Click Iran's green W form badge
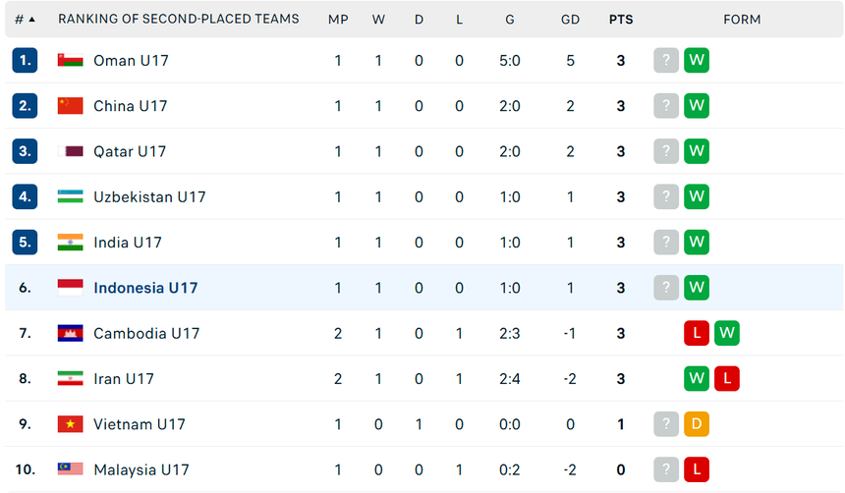 (697, 378)
